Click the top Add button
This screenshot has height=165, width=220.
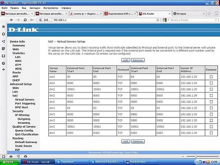[x=125, y=60]
